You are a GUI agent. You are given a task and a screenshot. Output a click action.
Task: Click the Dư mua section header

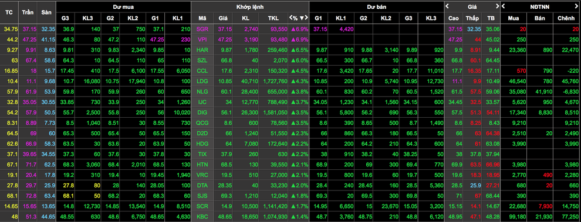coord(124,7)
